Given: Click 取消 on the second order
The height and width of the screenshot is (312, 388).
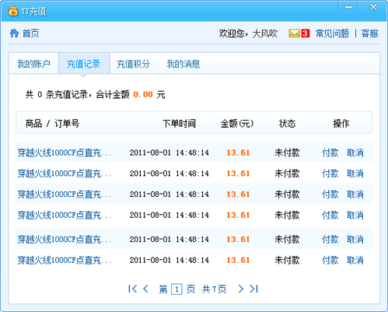Looking at the screenshot, I should tap(355, 174).
